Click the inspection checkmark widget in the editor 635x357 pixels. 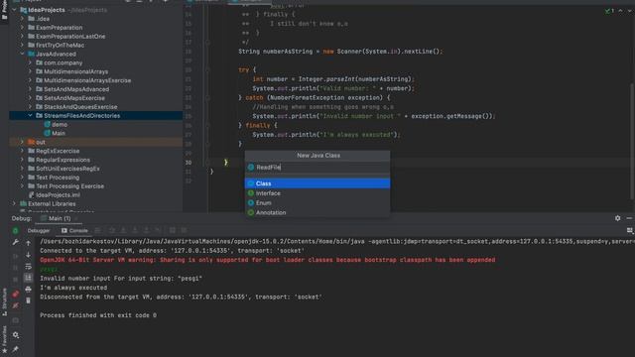610,11
